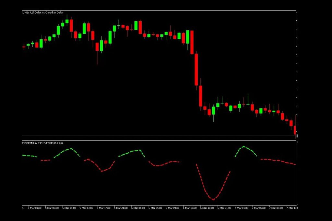Click the last red candle at the chart's right edge
This screenshot has height=221, width=332.
295,129
